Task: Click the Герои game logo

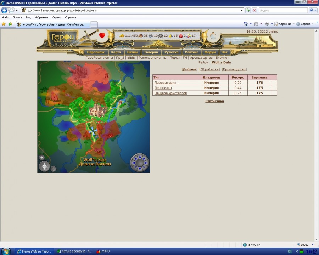Action: [x=62, y=38]
